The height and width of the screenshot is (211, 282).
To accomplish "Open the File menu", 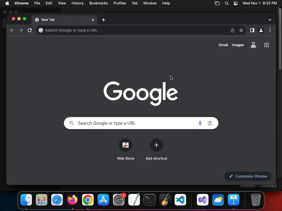I will point(37,3).
